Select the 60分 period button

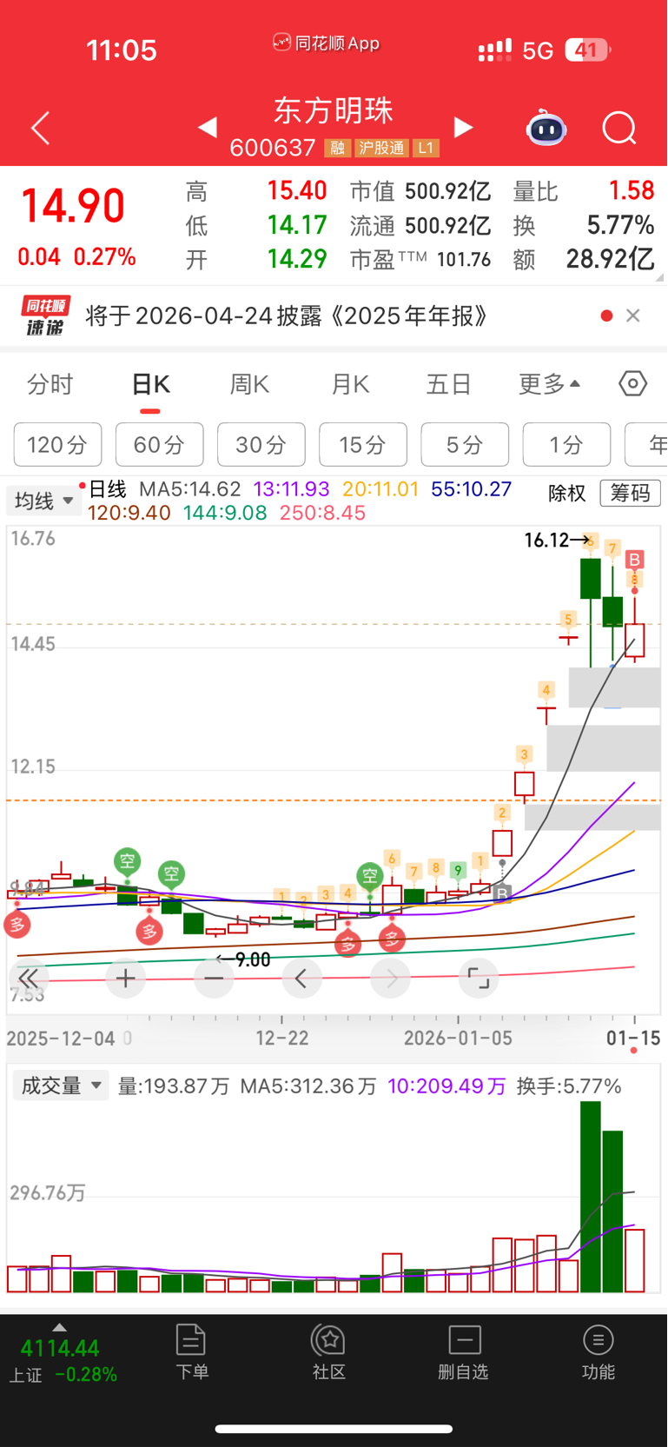pos(159,445)
